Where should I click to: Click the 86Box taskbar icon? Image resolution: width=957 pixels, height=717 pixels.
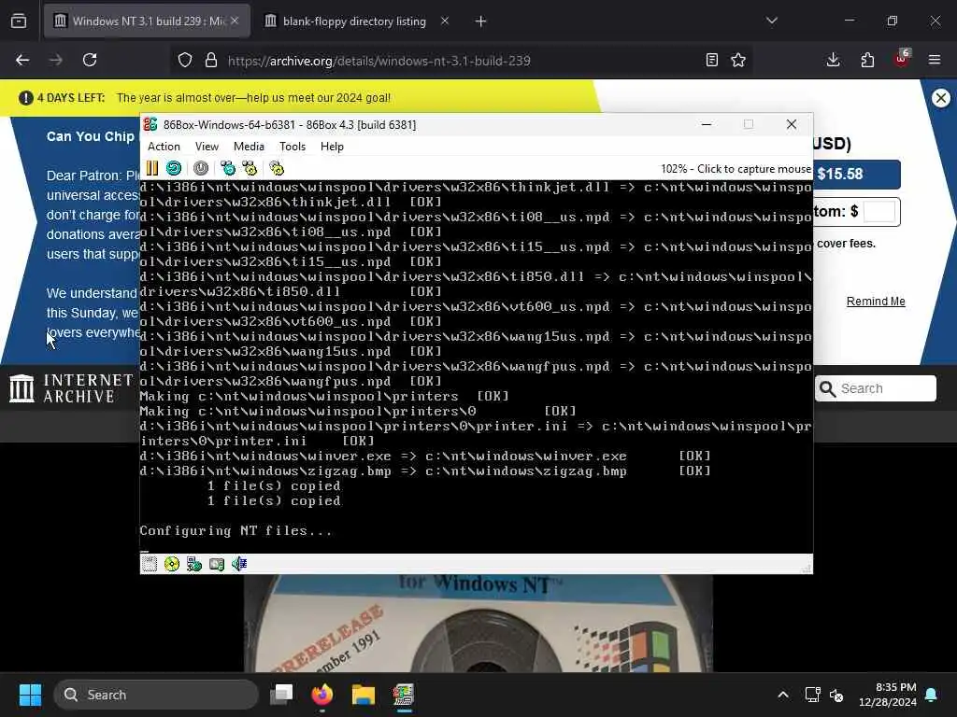tap(404, 695)
